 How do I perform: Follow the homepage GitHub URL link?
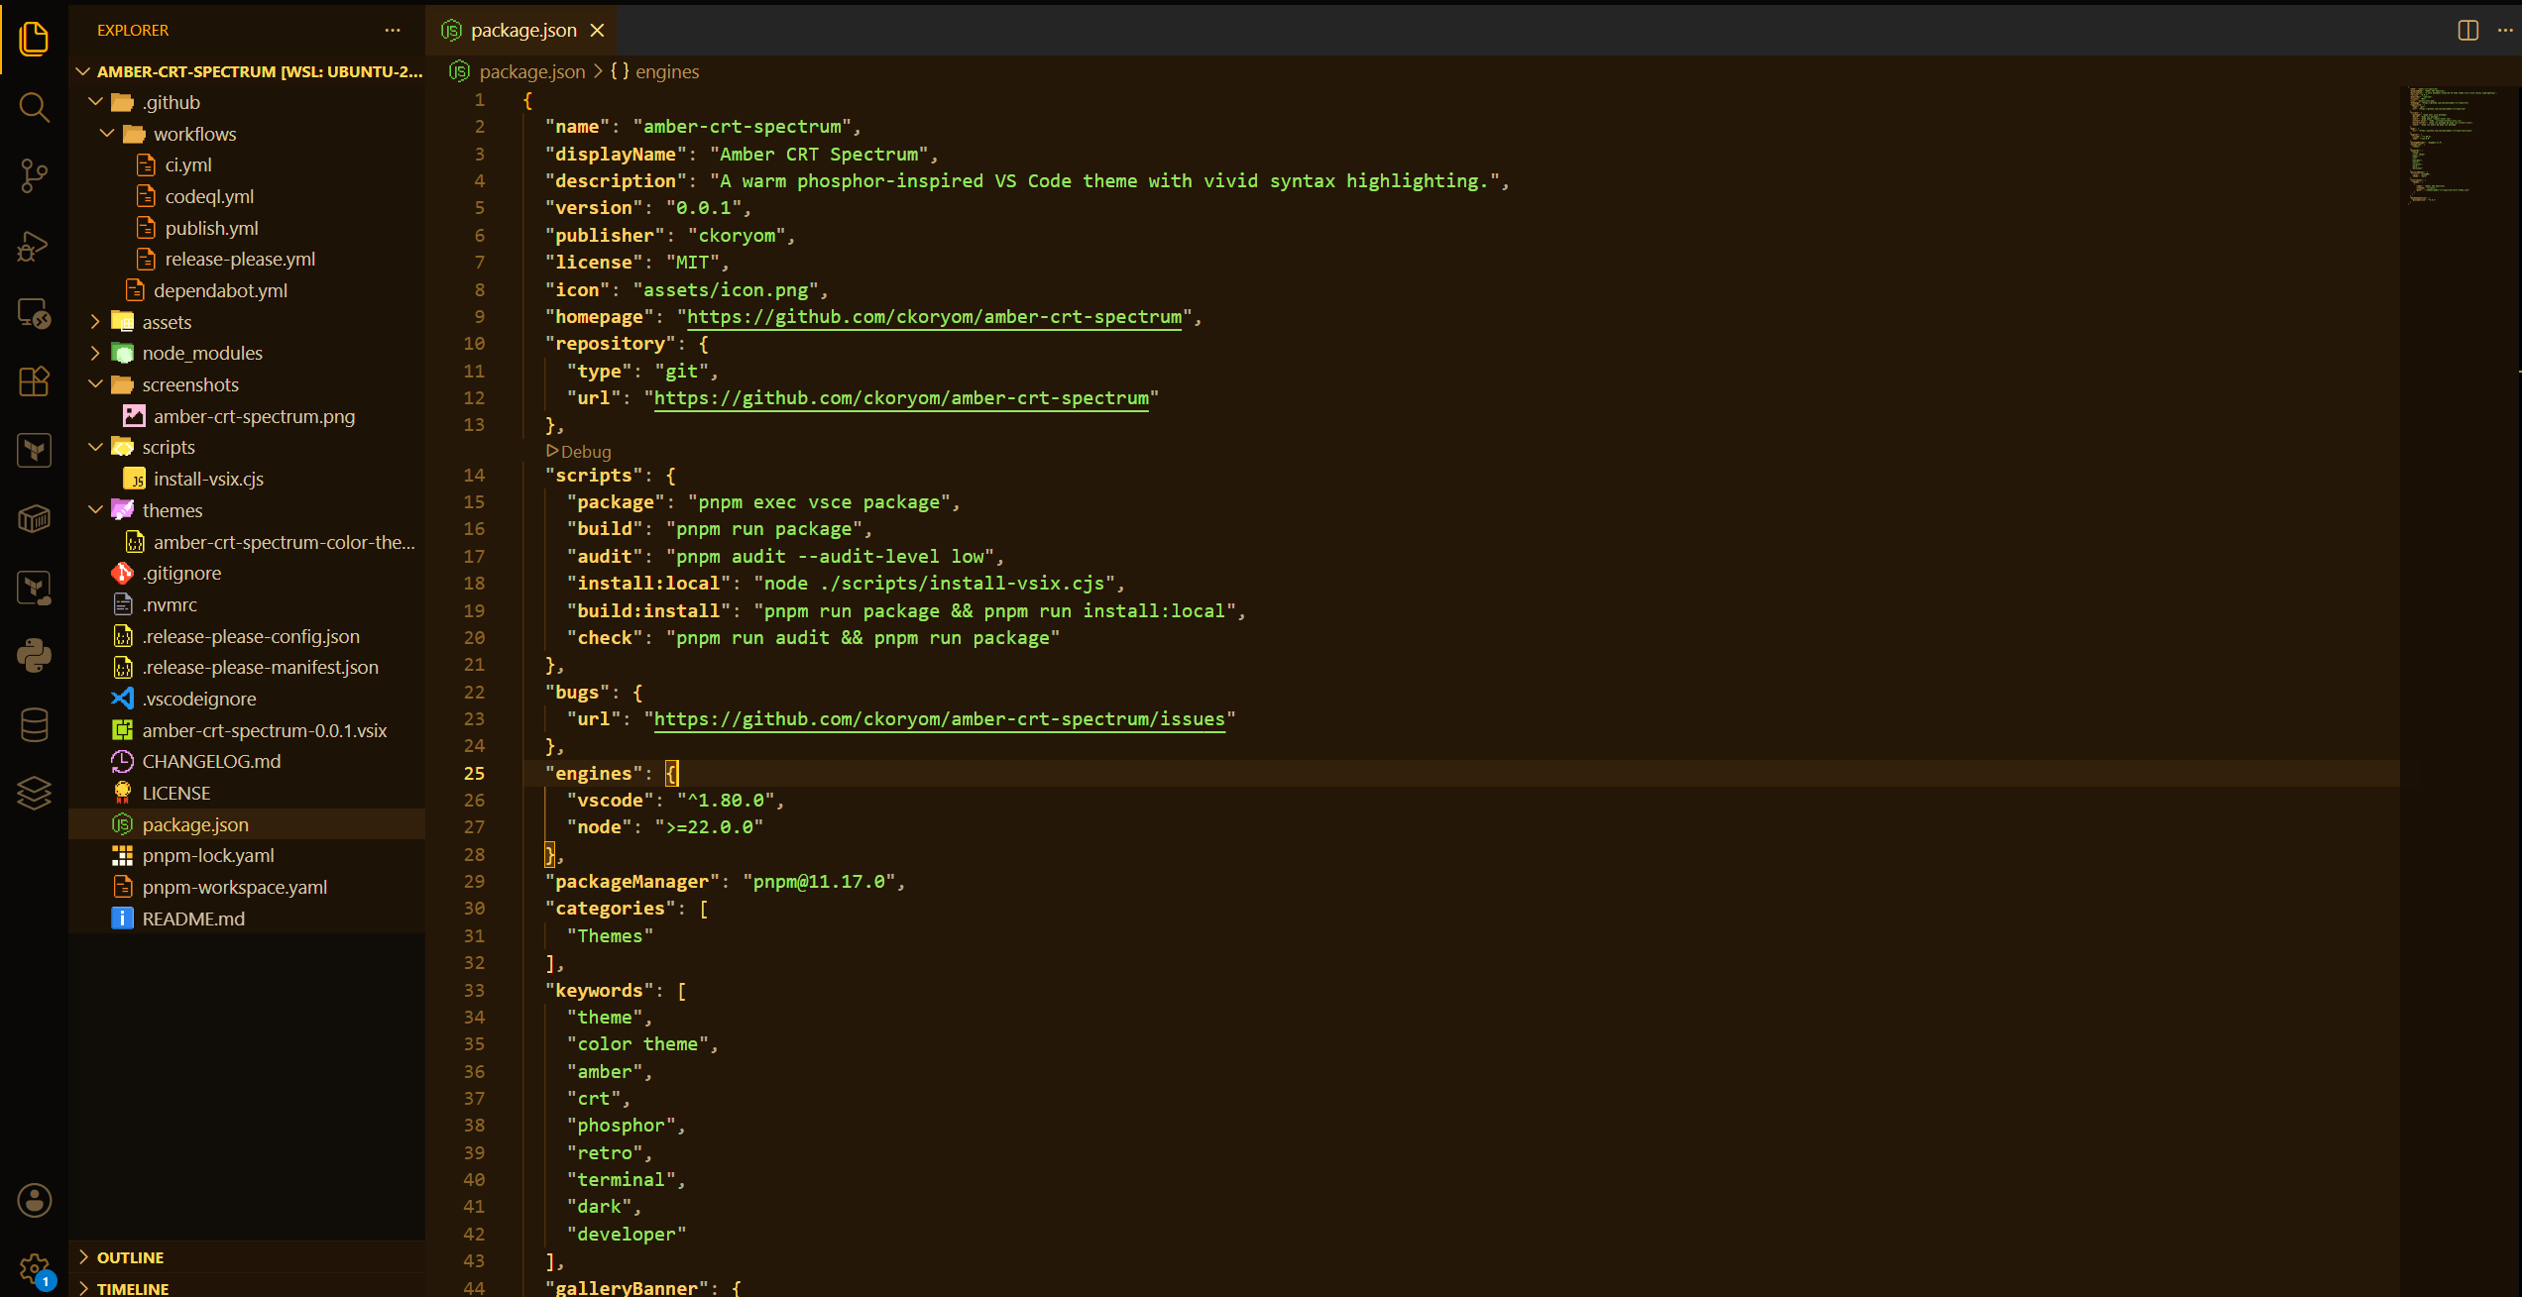click(x=934, y=317)
